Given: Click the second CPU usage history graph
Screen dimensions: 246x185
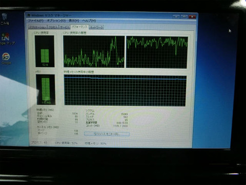Looking at the screenshot, I should [x=157, y=52].
